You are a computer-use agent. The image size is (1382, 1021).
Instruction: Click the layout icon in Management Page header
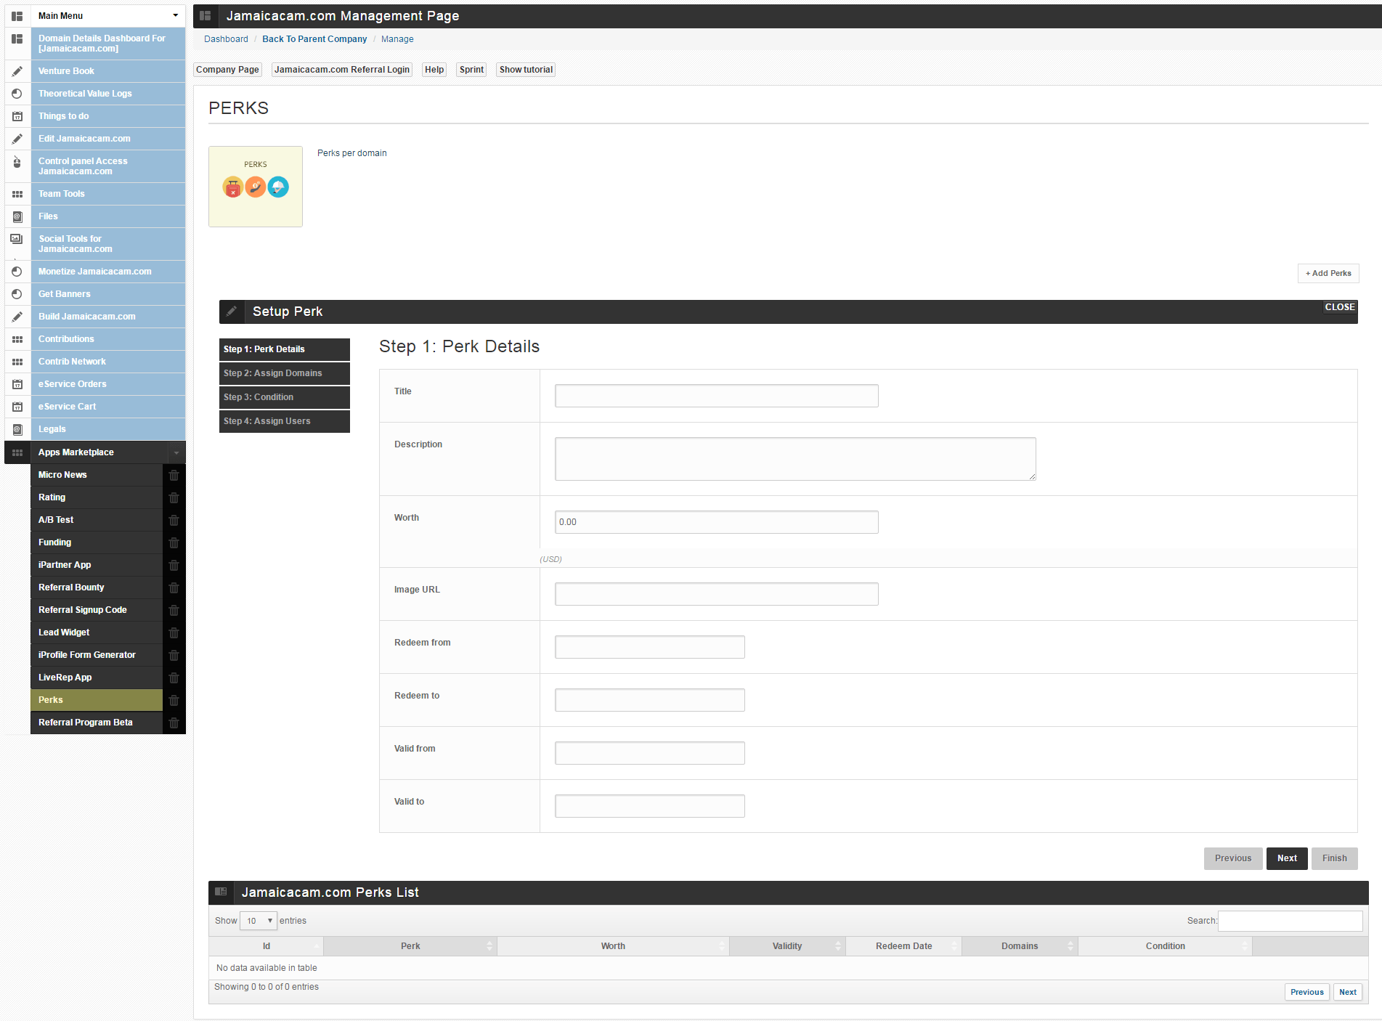click(x=206, y=16)
